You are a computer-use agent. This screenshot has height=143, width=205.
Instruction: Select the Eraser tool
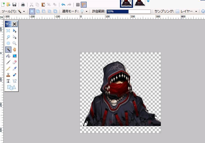click(x=14, y=62)
